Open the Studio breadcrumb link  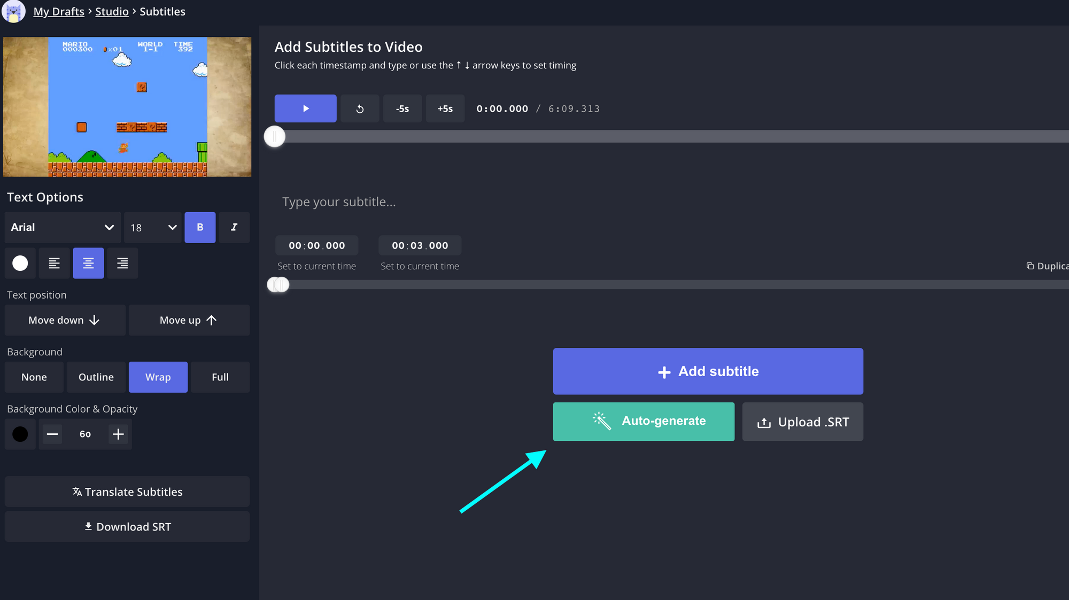[x=112, y=12]
